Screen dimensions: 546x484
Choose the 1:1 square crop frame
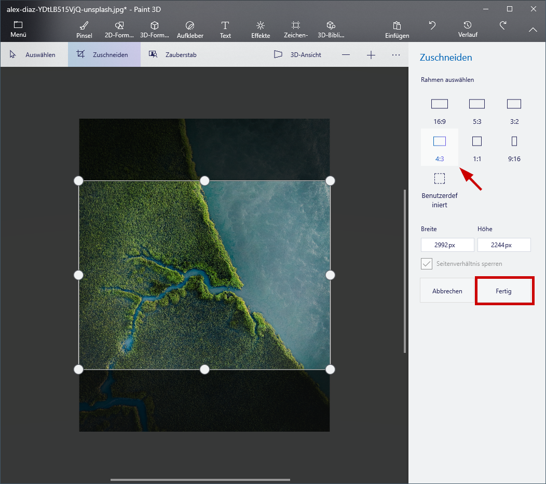(477, 147)
